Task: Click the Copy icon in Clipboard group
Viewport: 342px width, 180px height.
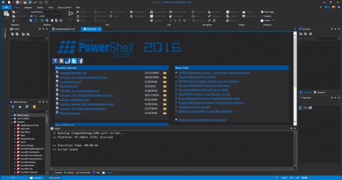Action: 13,12
